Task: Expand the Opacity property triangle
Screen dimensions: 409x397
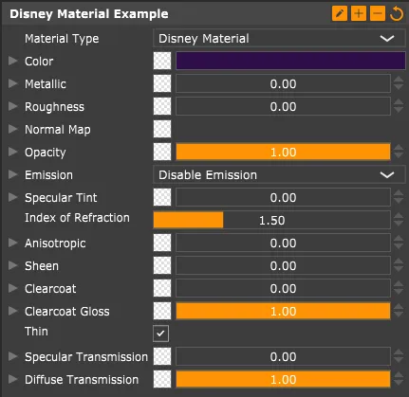Action: pyautogui.click(x=12, y=152)
